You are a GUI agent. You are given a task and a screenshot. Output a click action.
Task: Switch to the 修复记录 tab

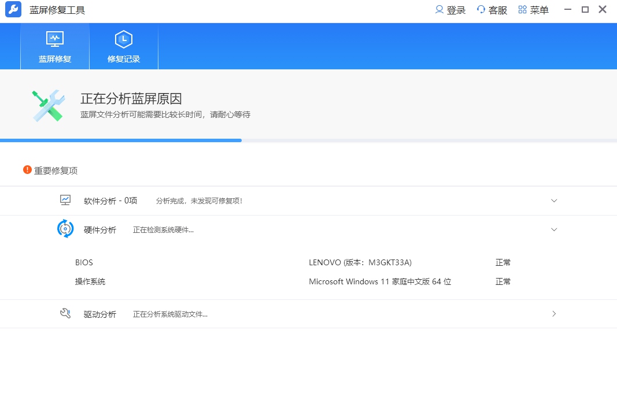(x=124, y=47)
